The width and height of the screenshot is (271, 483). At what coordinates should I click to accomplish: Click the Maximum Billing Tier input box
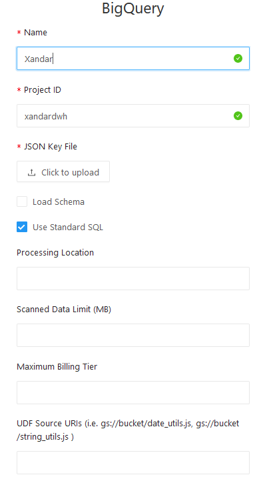pyautogui.click(x=133, y=392)
